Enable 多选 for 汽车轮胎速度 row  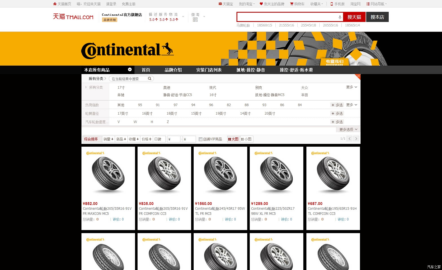[337, 122]
